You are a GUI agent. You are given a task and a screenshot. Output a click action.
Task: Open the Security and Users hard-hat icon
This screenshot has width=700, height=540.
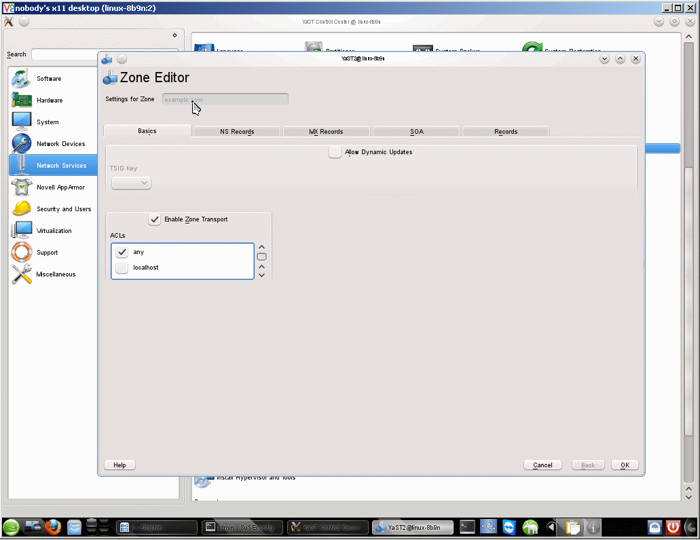tap(22, 209)
